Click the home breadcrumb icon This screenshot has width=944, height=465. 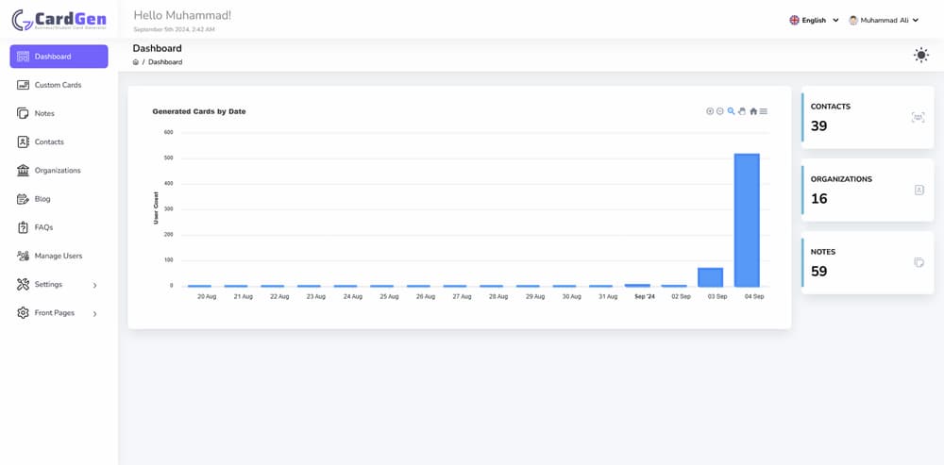tap(136, 62)
